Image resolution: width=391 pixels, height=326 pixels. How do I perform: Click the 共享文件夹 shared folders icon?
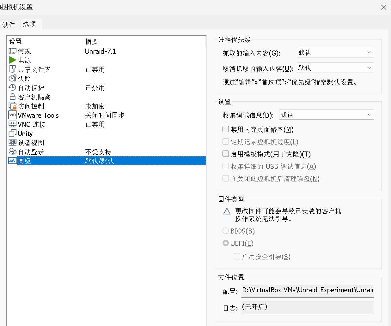click(x=12, y=69)
